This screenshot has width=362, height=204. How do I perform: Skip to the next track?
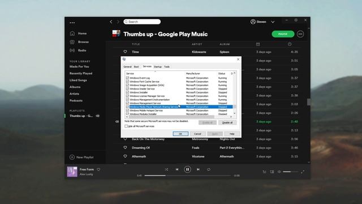point(198,169)
